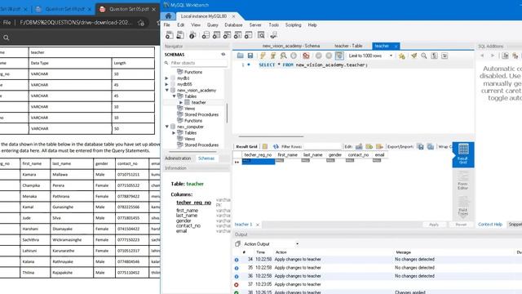This screenshot has width=522, height=294.
Task: Switch to the Administration tab
Action: [178, 158]
